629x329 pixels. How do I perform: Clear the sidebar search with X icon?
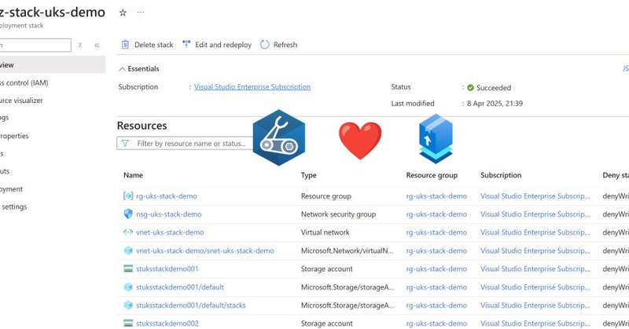coord(80,45)
